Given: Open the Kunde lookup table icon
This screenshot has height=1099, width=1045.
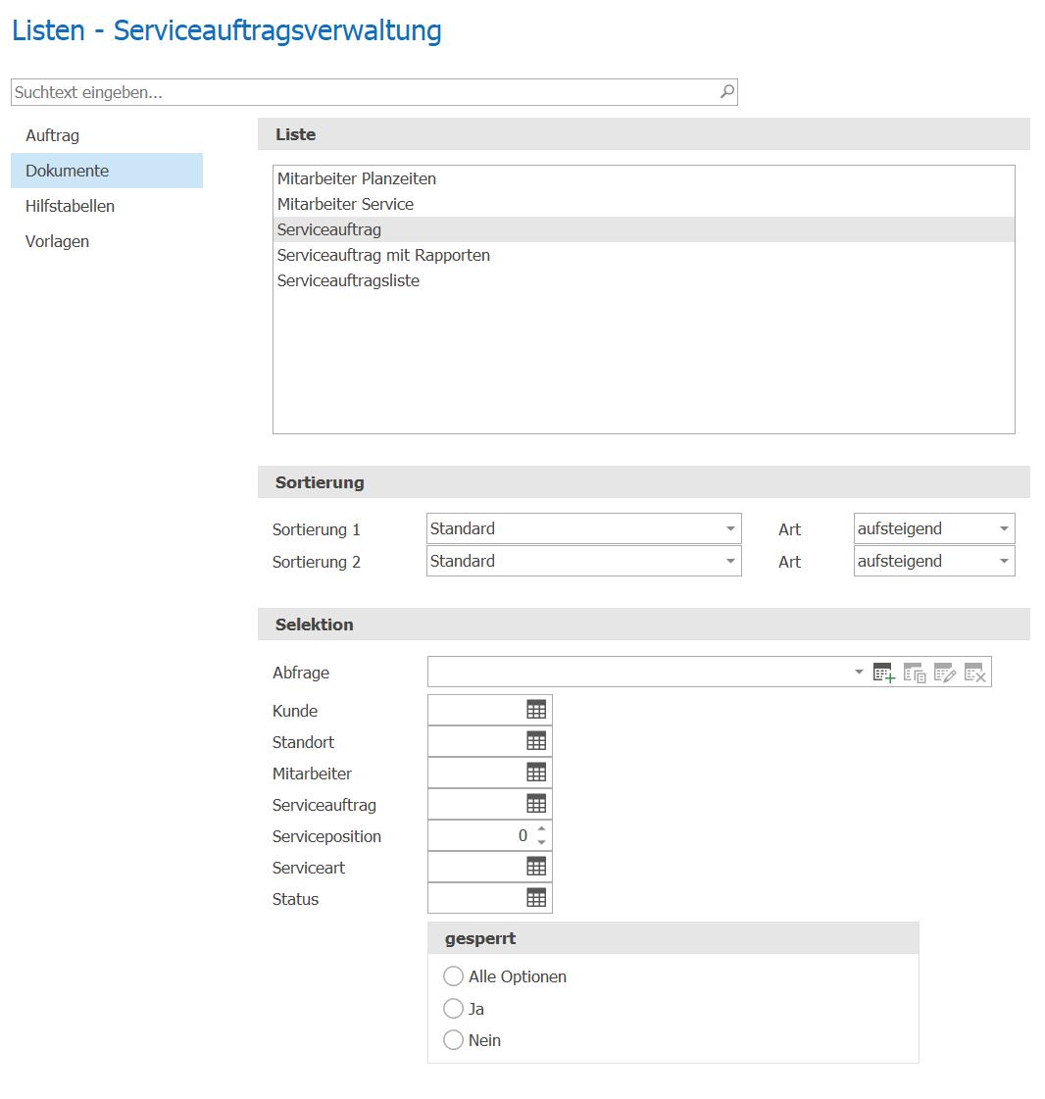Looking at the screenshot, I should [x=536, y=710].
